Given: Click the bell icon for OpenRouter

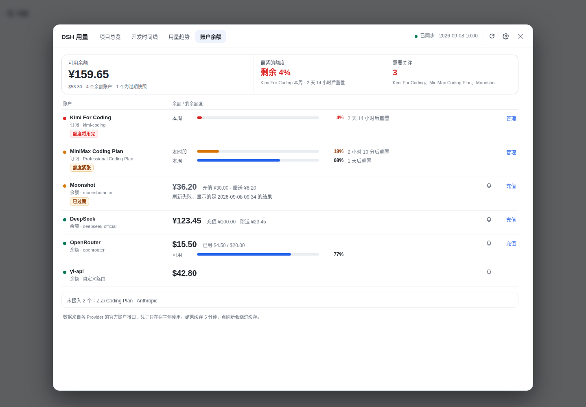Looking at the screenshot, I should click(489, 243).
